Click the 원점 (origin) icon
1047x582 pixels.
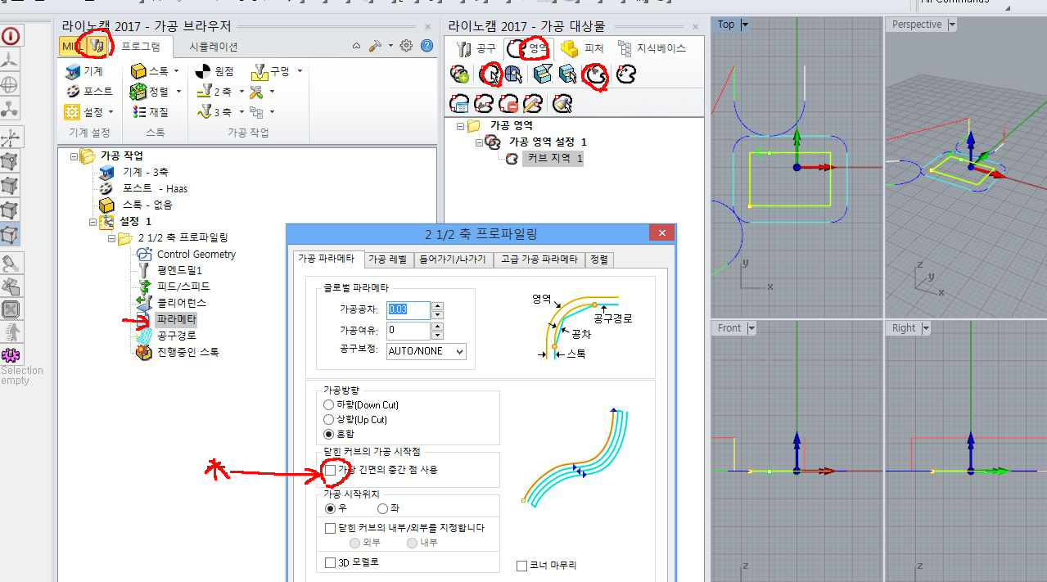(203, 71)
